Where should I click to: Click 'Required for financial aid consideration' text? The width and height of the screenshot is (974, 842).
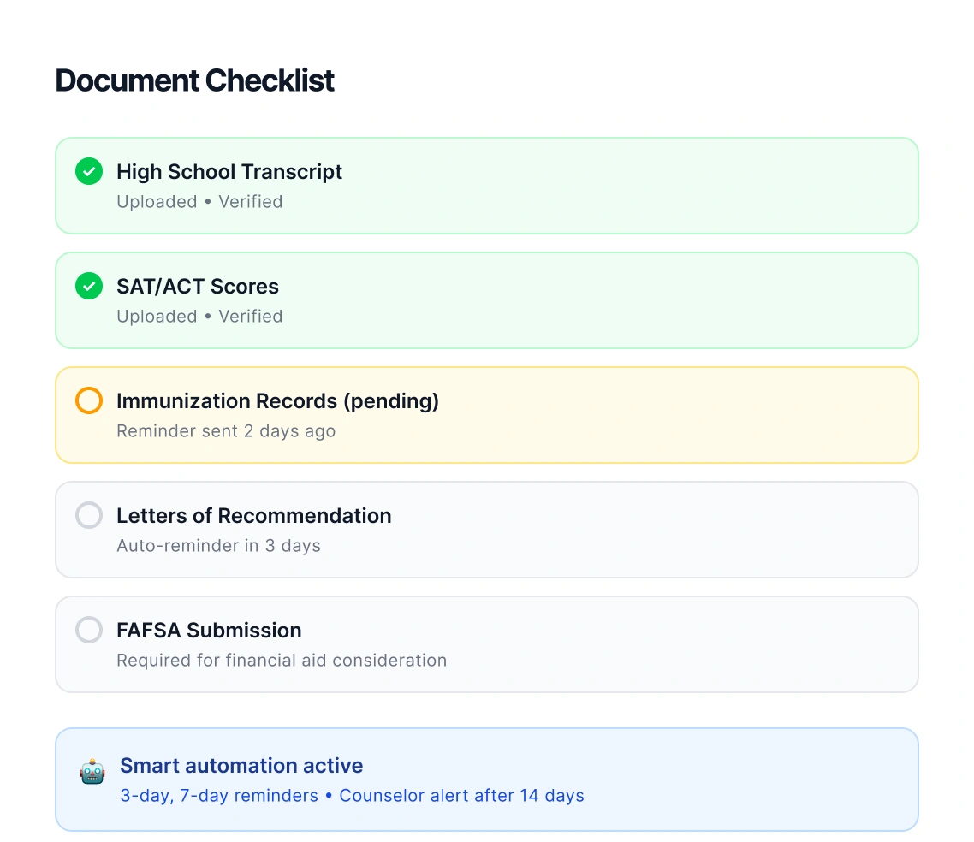pos(282,660)
